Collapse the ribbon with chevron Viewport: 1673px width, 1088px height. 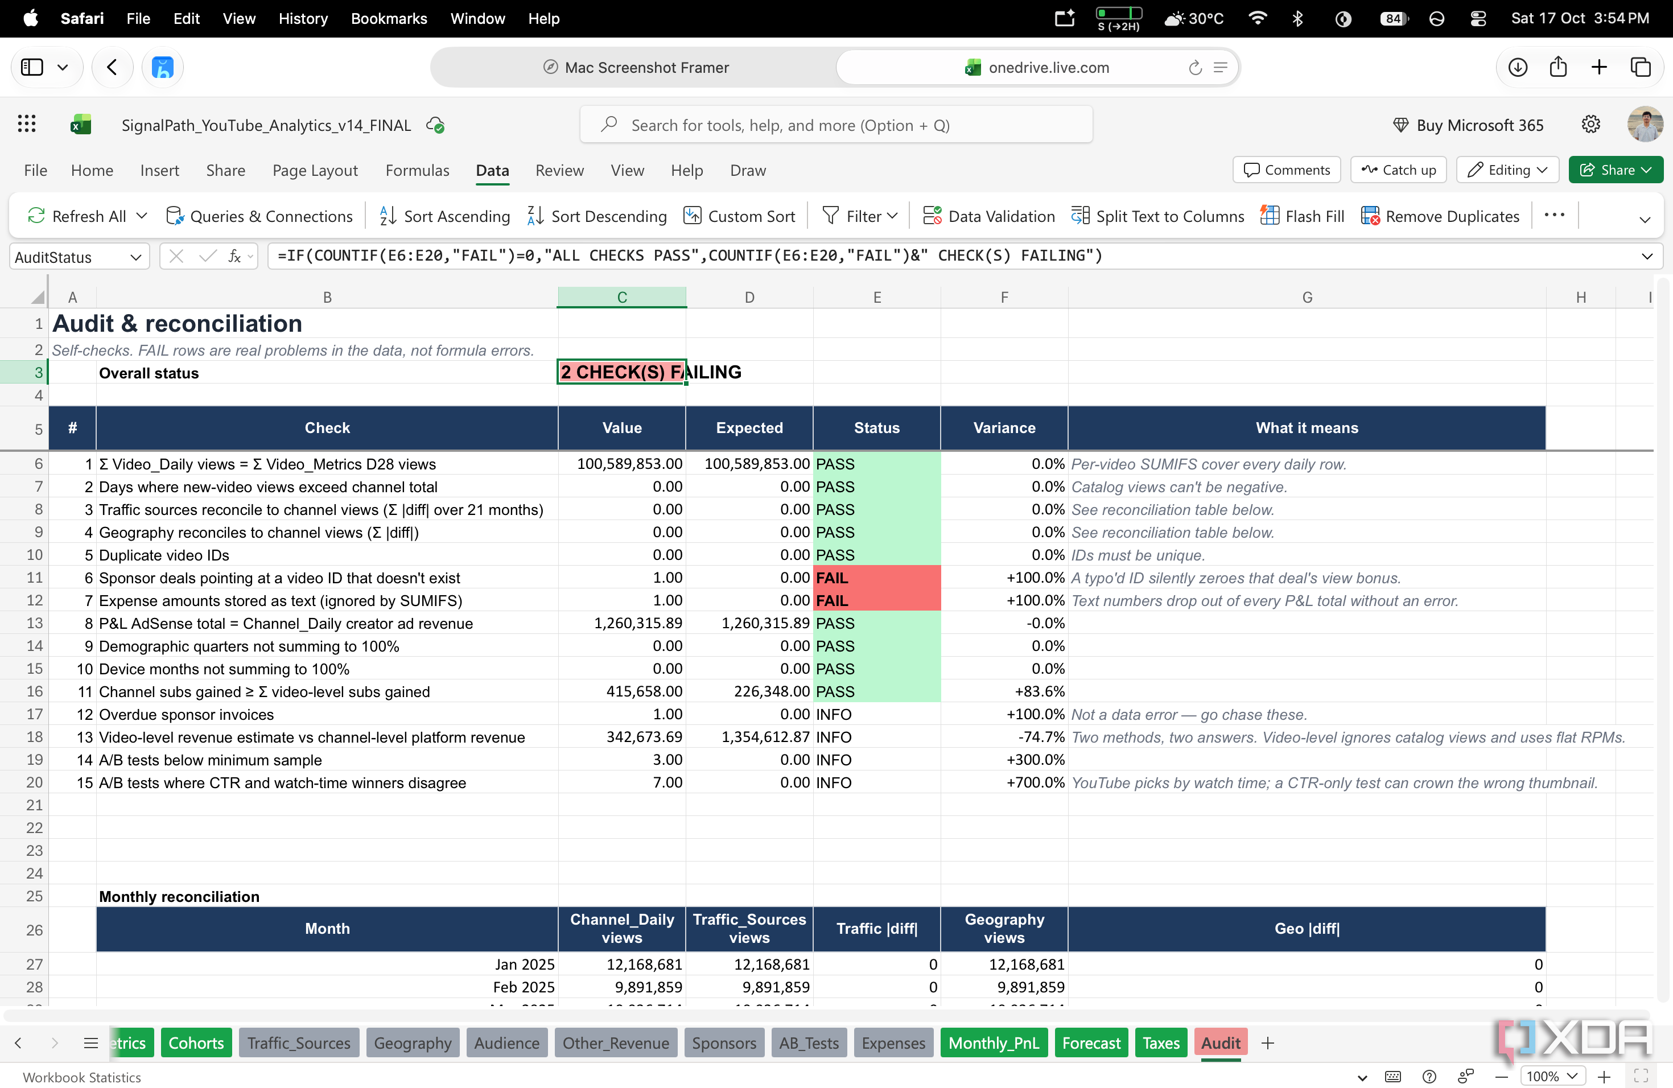coord(1645,219)
